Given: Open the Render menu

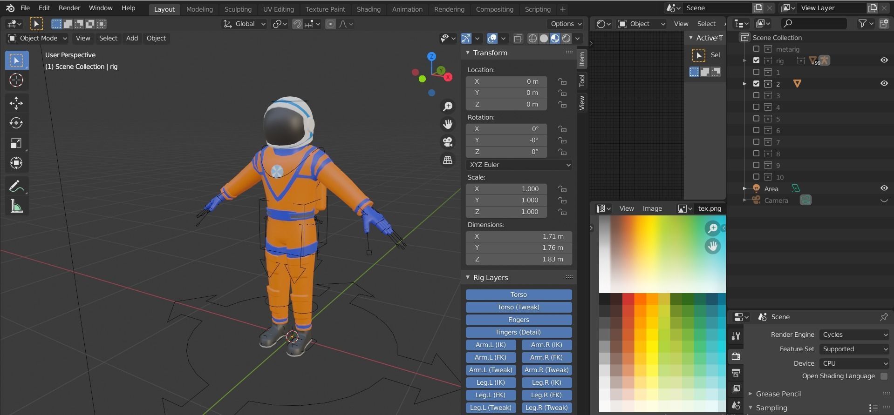Looking at the screenshot, I should tap(69, 8).
